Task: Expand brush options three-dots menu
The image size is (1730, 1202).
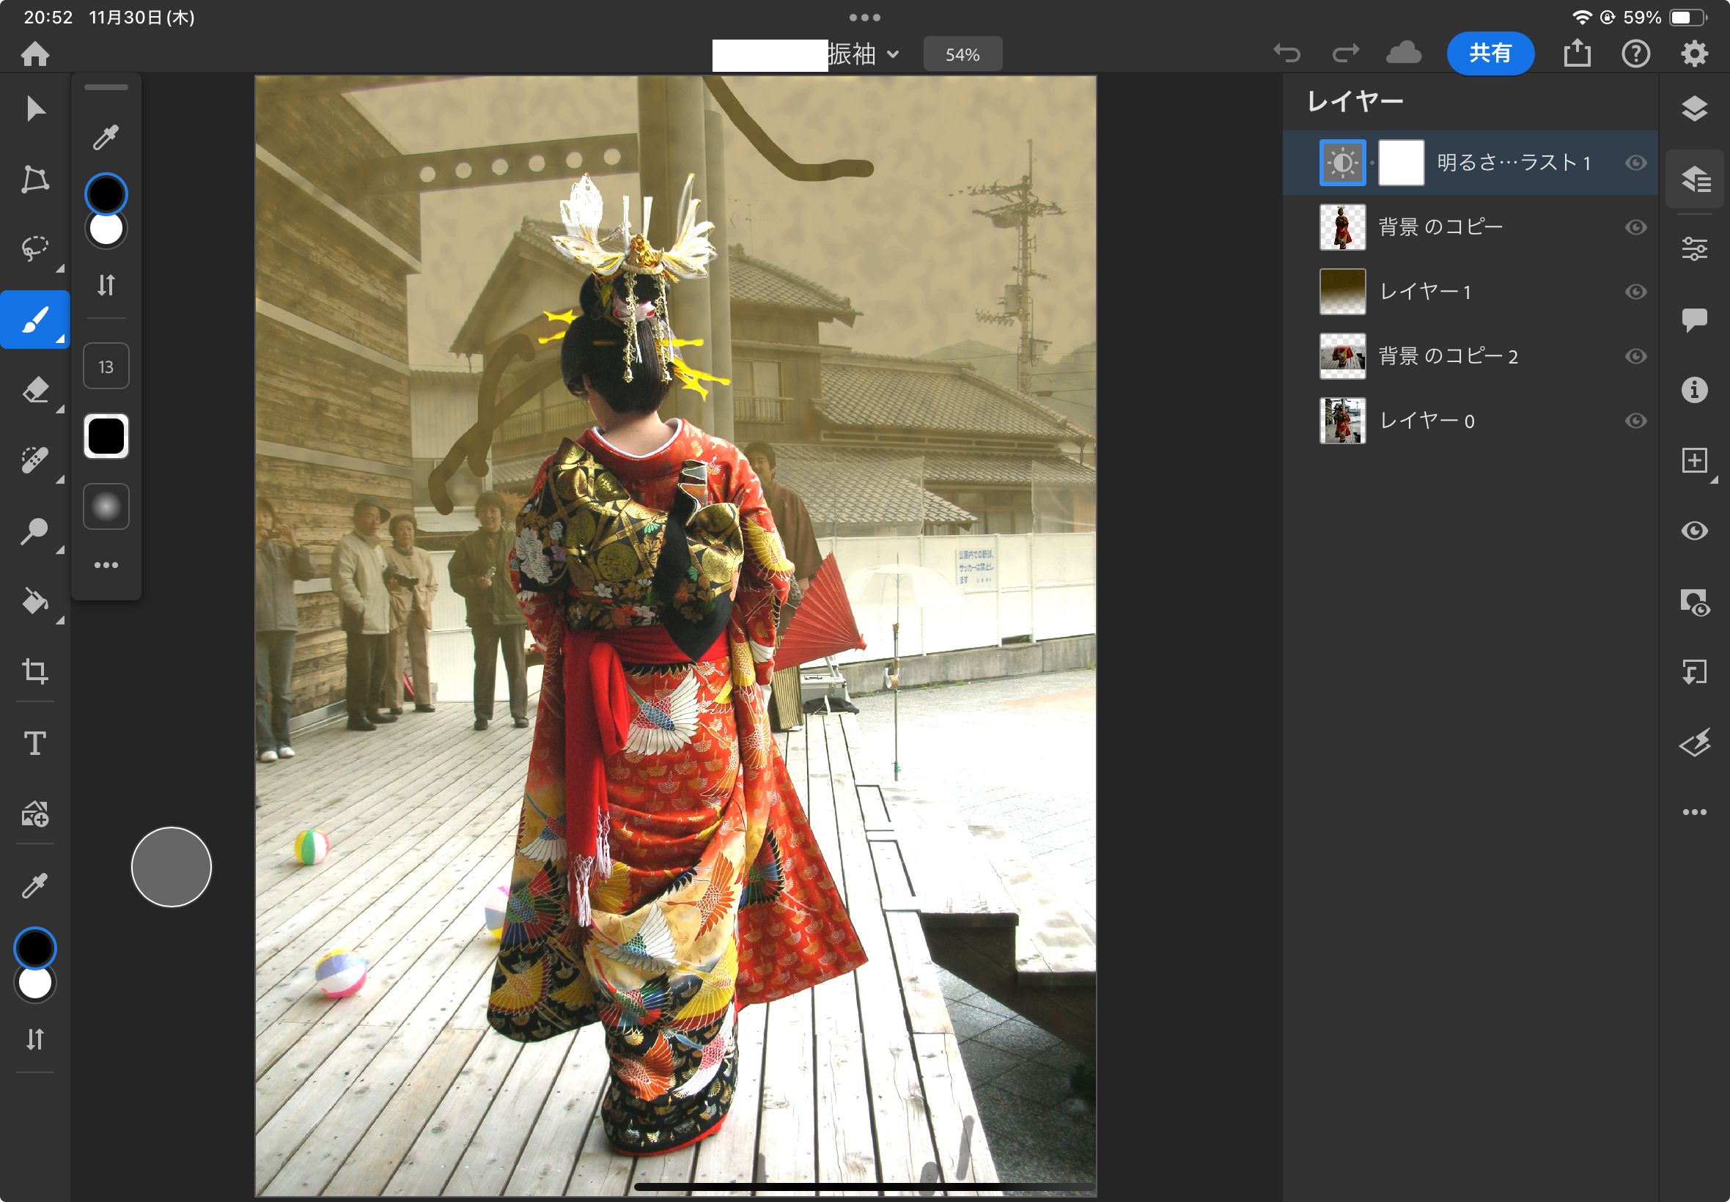Action: click(x=106, y=565)
